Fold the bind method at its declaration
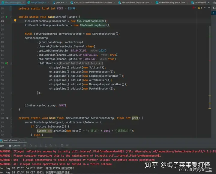216x174 pixels. point(11,118)
